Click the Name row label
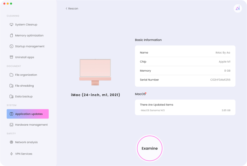This screenshot has width=247, height=166. (x=144, y=53)
